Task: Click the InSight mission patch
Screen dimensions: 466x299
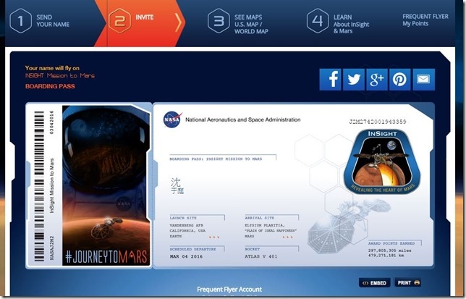Action: [382, 161]
